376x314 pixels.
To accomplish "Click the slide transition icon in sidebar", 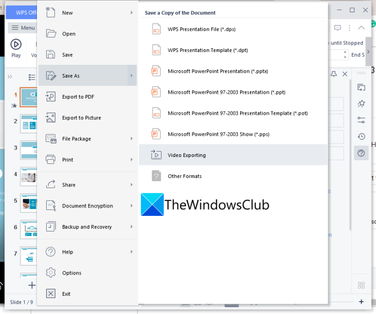I will coord(361,87).
